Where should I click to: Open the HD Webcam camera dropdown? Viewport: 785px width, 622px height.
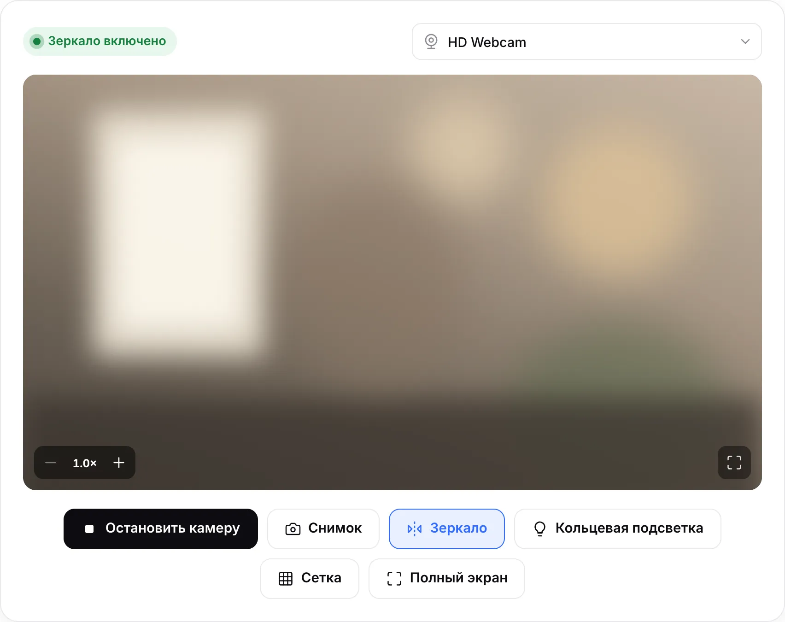coord(586,41)
